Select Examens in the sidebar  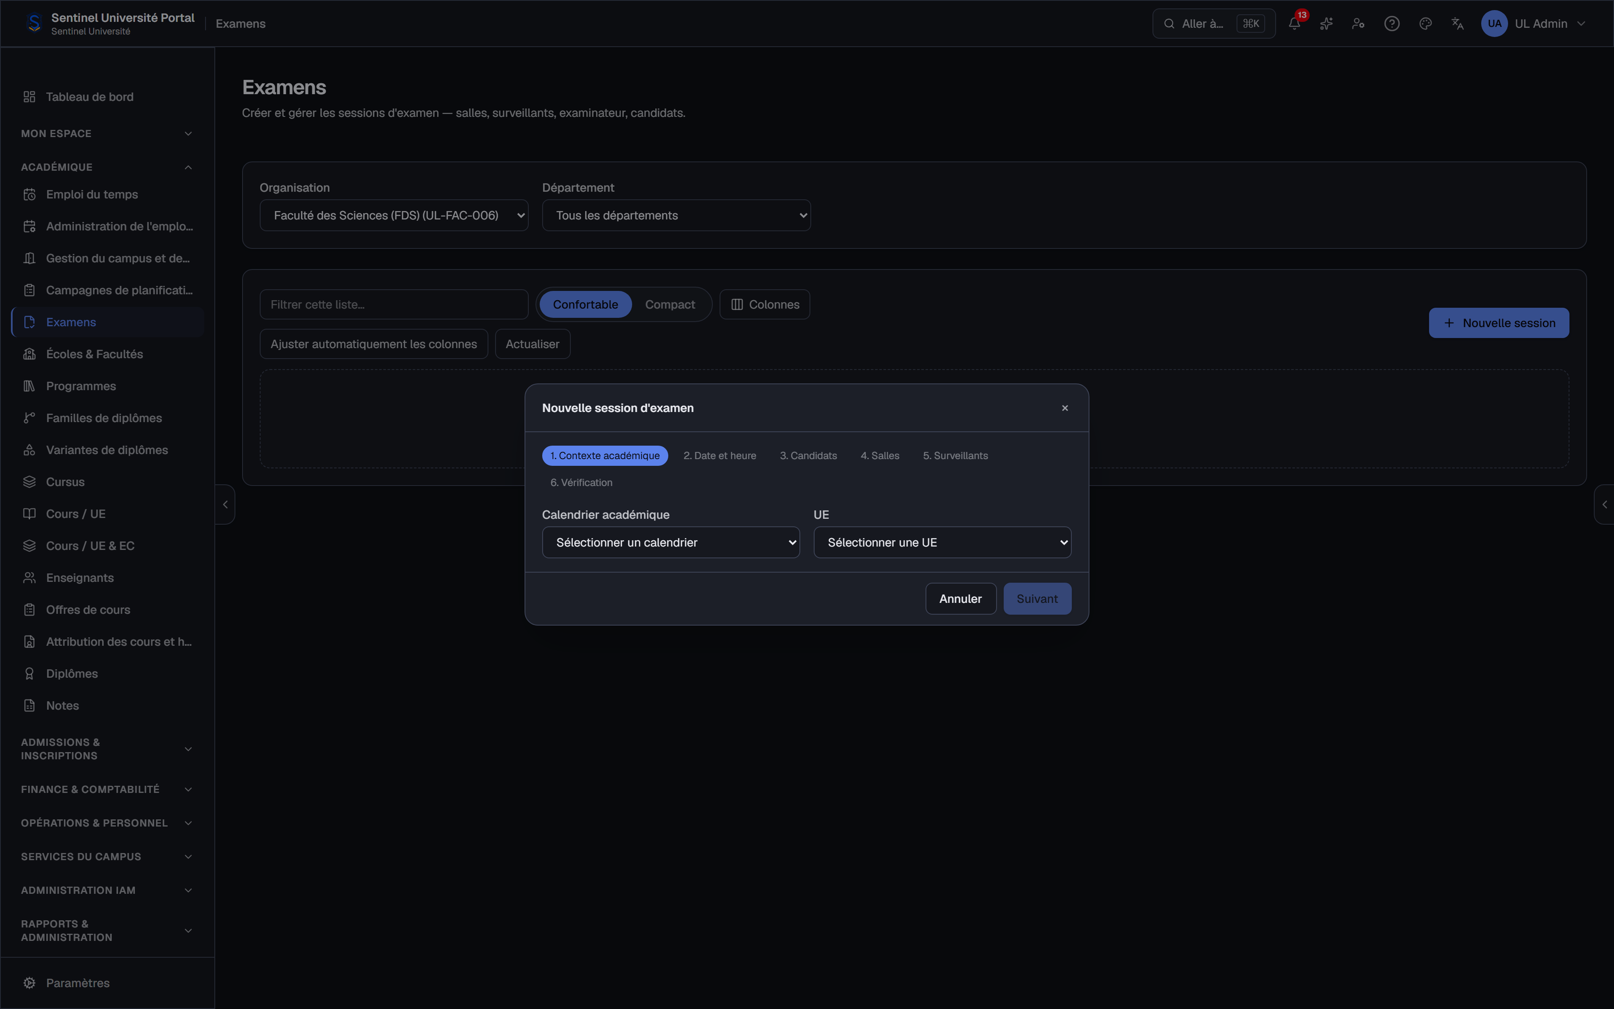[107, 322]
